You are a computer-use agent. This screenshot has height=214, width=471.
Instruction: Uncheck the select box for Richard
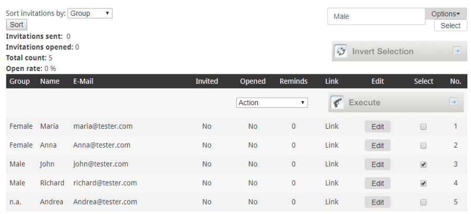[423, 183]
